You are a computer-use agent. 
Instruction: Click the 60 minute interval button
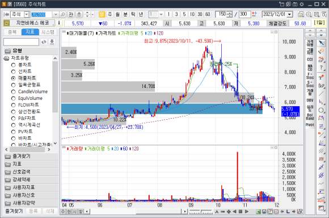pyautogui.click(x=208, y=14)
